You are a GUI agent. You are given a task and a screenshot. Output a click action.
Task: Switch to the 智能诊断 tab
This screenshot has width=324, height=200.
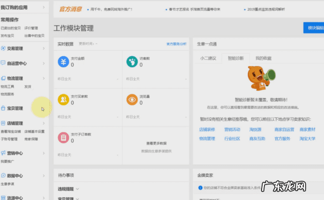point(236,58)
